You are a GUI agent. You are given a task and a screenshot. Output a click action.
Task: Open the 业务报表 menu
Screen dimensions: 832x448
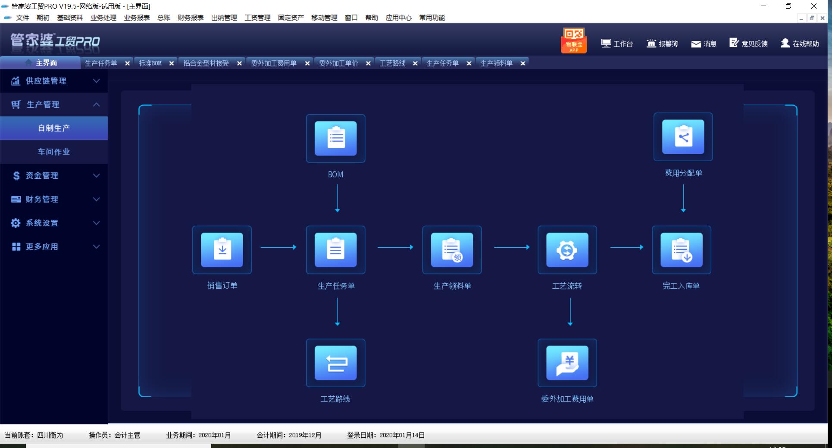pyautogui.click(x=137, y=18)
